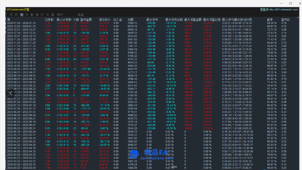Select the 2025.09.28 ~ 2025.10.04 row
Screen dimensions: 302x170
21,69
